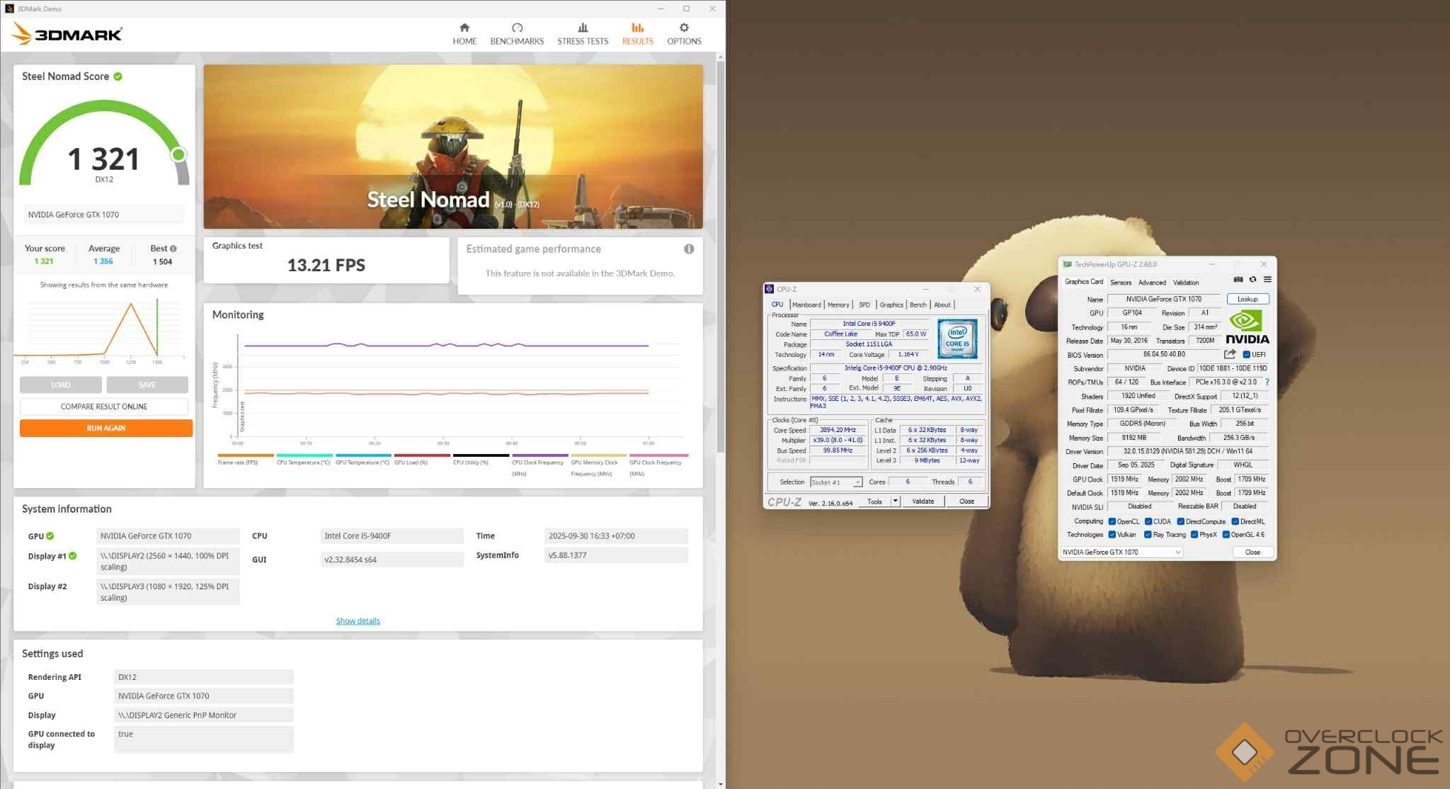The height and width of the screenshot is (789, 1450).
Task: Click the Run Again button
Action: click(106, 428)
